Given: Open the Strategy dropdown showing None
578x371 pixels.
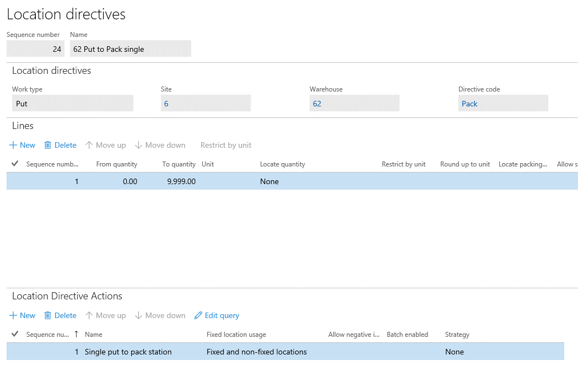Looking at the screenshot, I should pyautogui.click(x=501, y=352).
